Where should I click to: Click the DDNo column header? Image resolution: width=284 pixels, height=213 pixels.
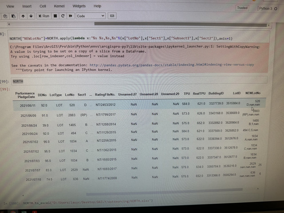tap(42, 95)
